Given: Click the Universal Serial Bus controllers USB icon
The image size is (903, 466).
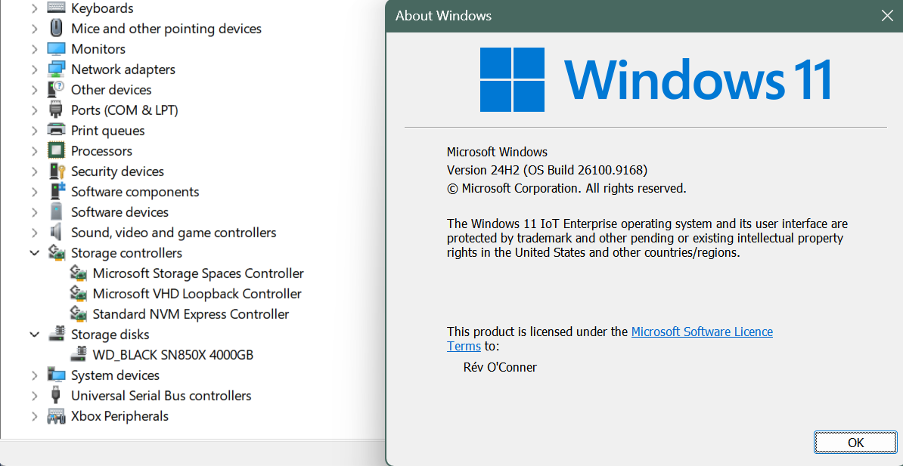Looking at the screenshot, I should pyautogui.click(x=56, y=396).
